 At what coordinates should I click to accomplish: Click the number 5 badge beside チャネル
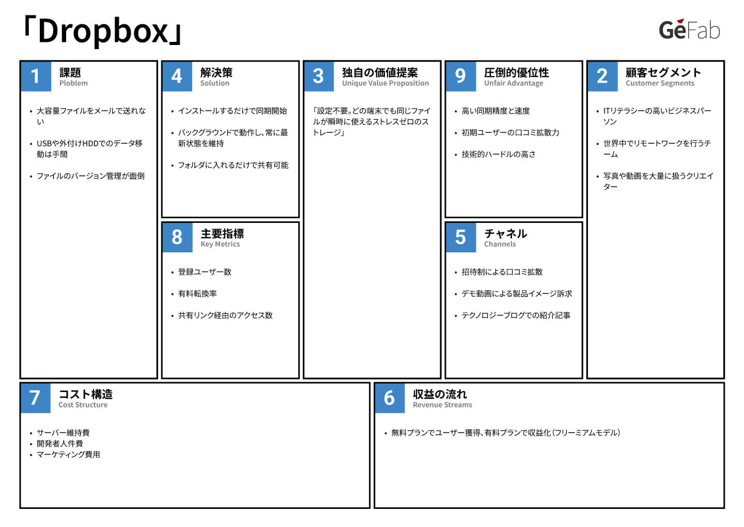click(x=460, y=238)
